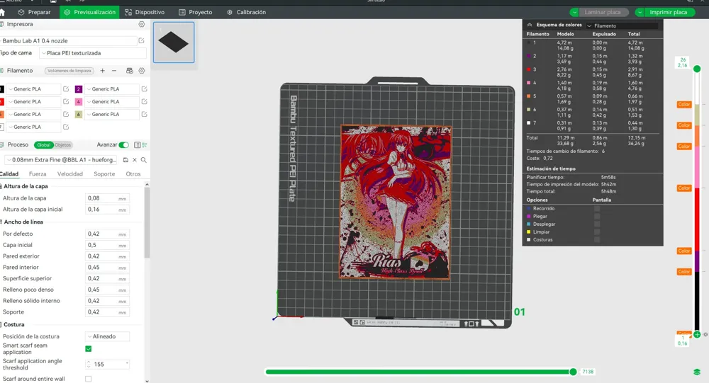709x383 pixels.
Task: Edit the Bambu Lab A1 printer preset
Action: pyautogui.click(x=141, y=40)
